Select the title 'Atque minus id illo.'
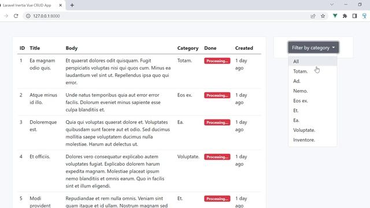Screen dimensions: 370x208 [x=43, y=99]
